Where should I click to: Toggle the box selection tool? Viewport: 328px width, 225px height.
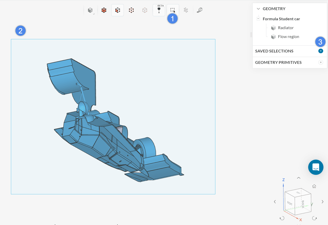pos(172,10)
